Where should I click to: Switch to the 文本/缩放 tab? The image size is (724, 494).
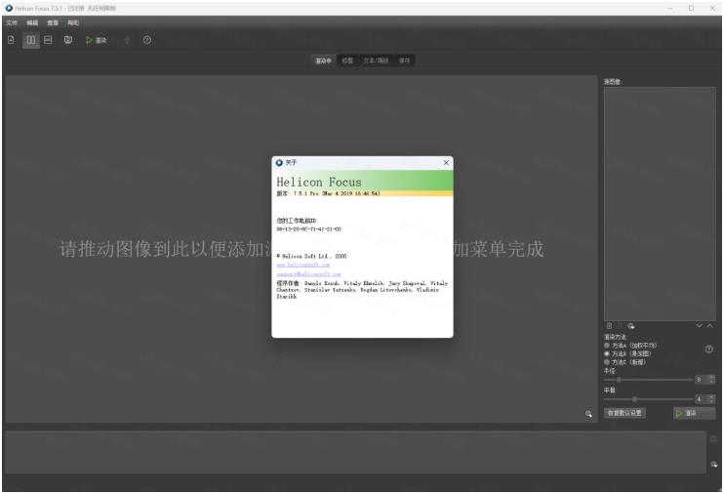[x=376, y=61]
